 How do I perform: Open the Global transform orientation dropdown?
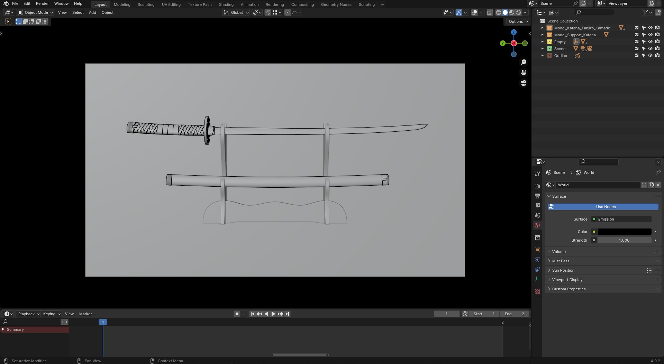[x=236, y=12]
